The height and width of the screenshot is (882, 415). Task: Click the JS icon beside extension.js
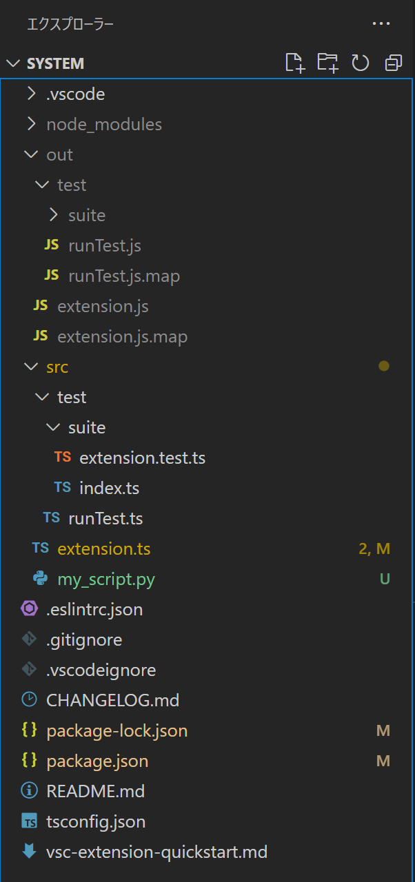[x=39, y=306]
